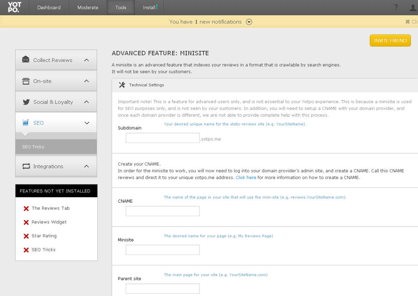Image resolution: width=418 pixels, height=296 pixels.
Task: Collapse the SEO section chevron
Action: pyautogui.click(x=87, y=123)
